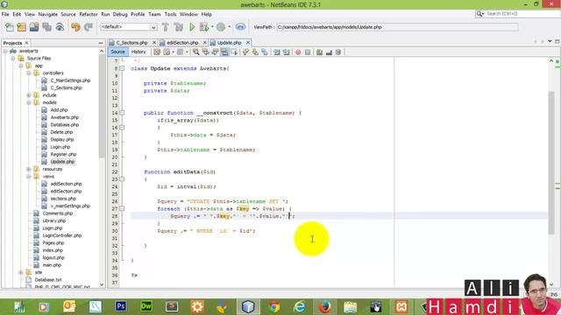Click the Redo arrow icon
This screenshot has width=561, height=315.
89,27
